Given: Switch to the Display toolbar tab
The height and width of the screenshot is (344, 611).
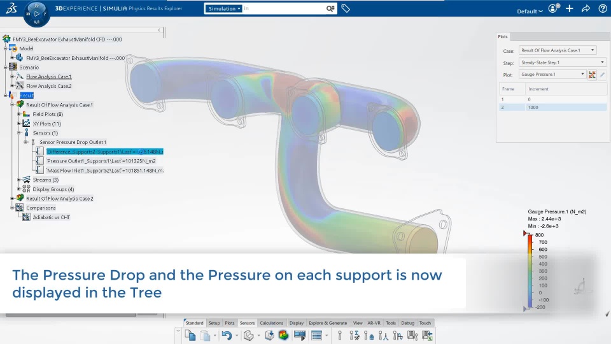Looking at the screenshot, I should pyautogui.click(x=296, y=323).
